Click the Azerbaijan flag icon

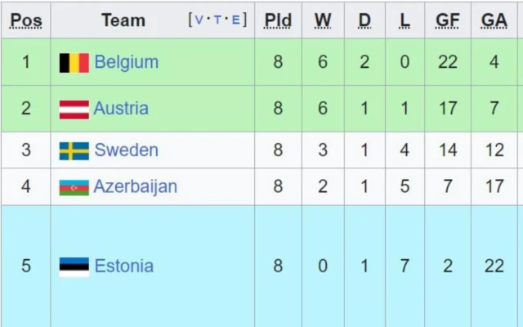74,187
